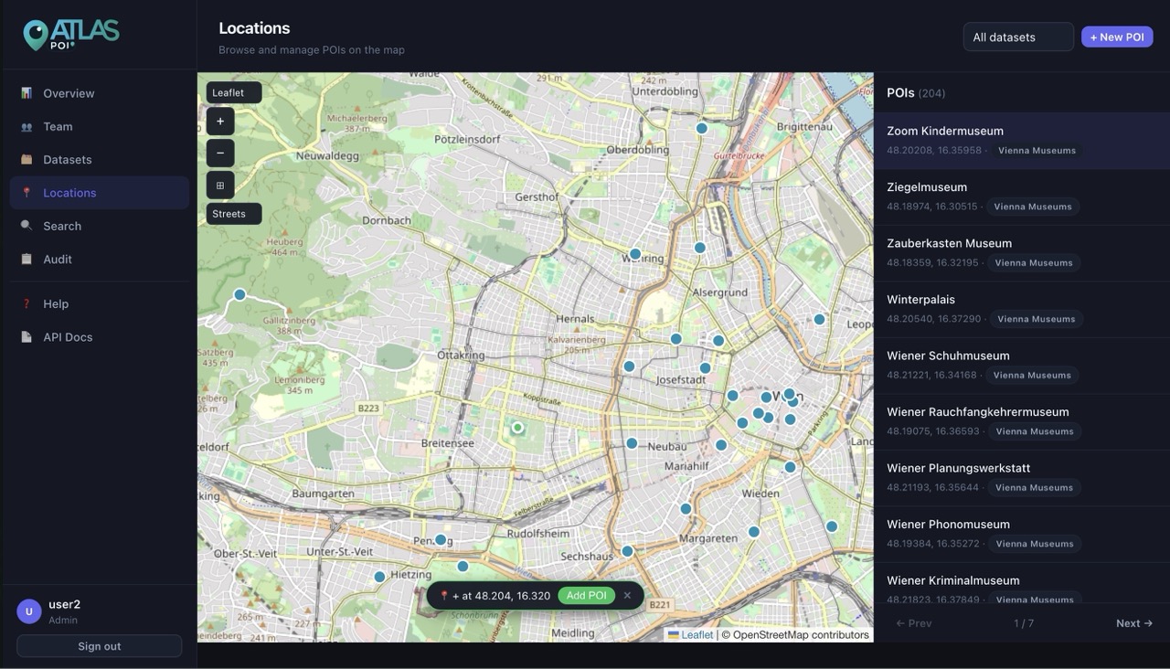Select Zauberkasten Museum entry
Screen dimensions: 1170x669
point(1022,253)
